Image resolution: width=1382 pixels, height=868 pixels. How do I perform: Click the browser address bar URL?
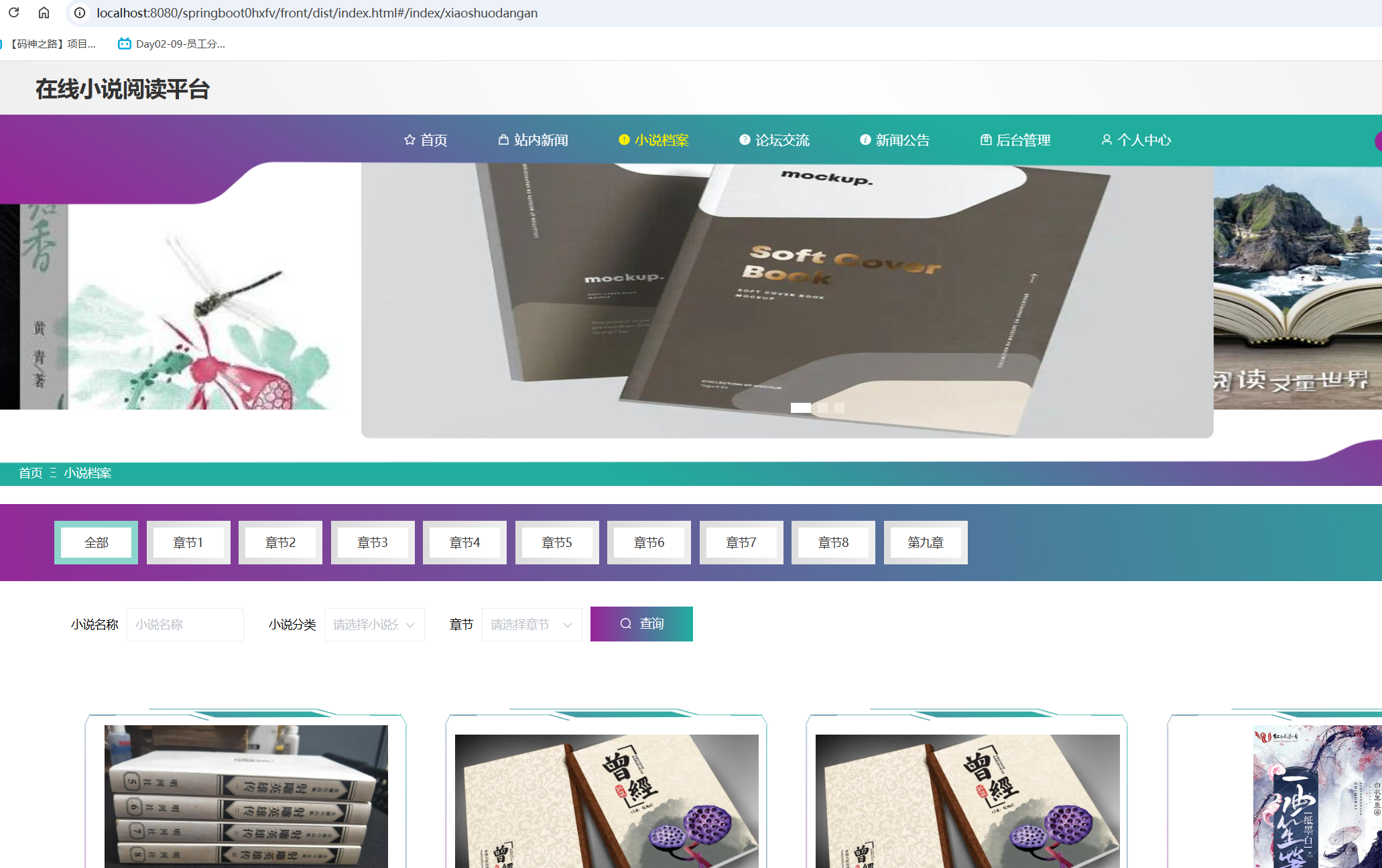[x=317, y=13]
